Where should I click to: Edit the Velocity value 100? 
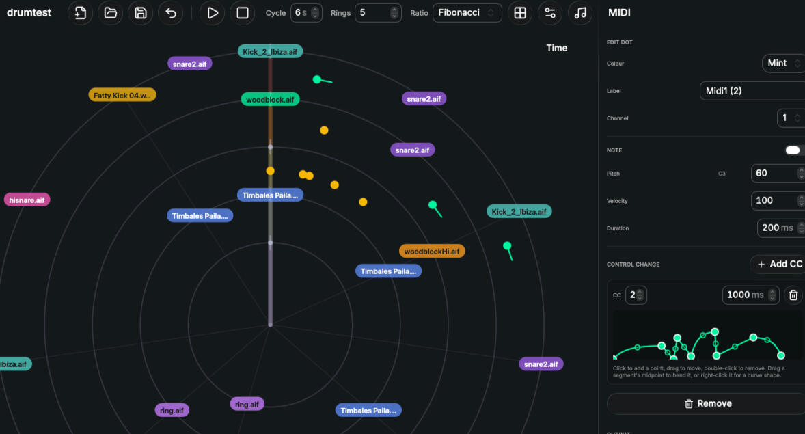tap(777, 201)
